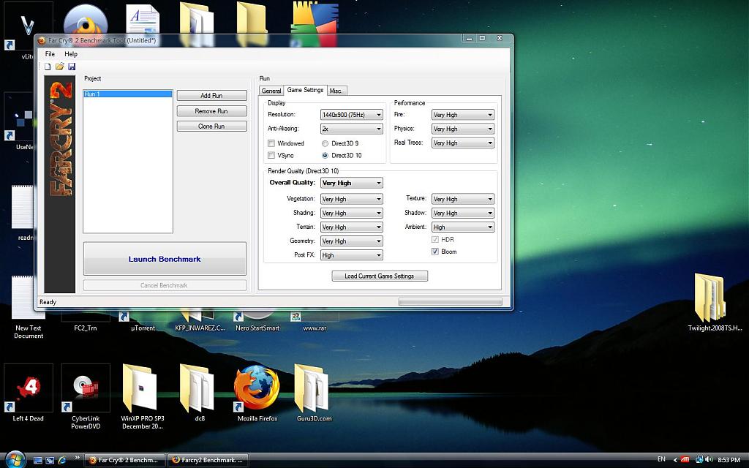Open Left 4 Dead desktop shortcut
Viewport: 749px width, 468px height.
29,393
